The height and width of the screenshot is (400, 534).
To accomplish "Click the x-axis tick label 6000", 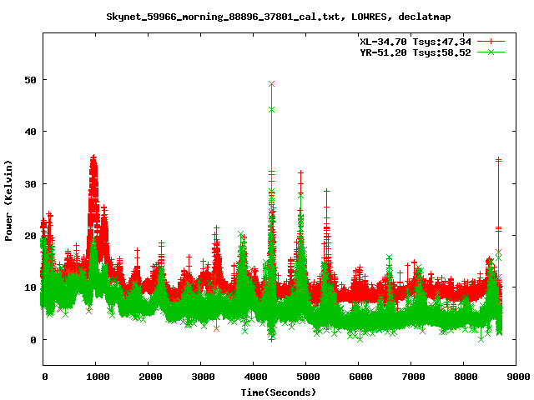I will click(360, 377).
